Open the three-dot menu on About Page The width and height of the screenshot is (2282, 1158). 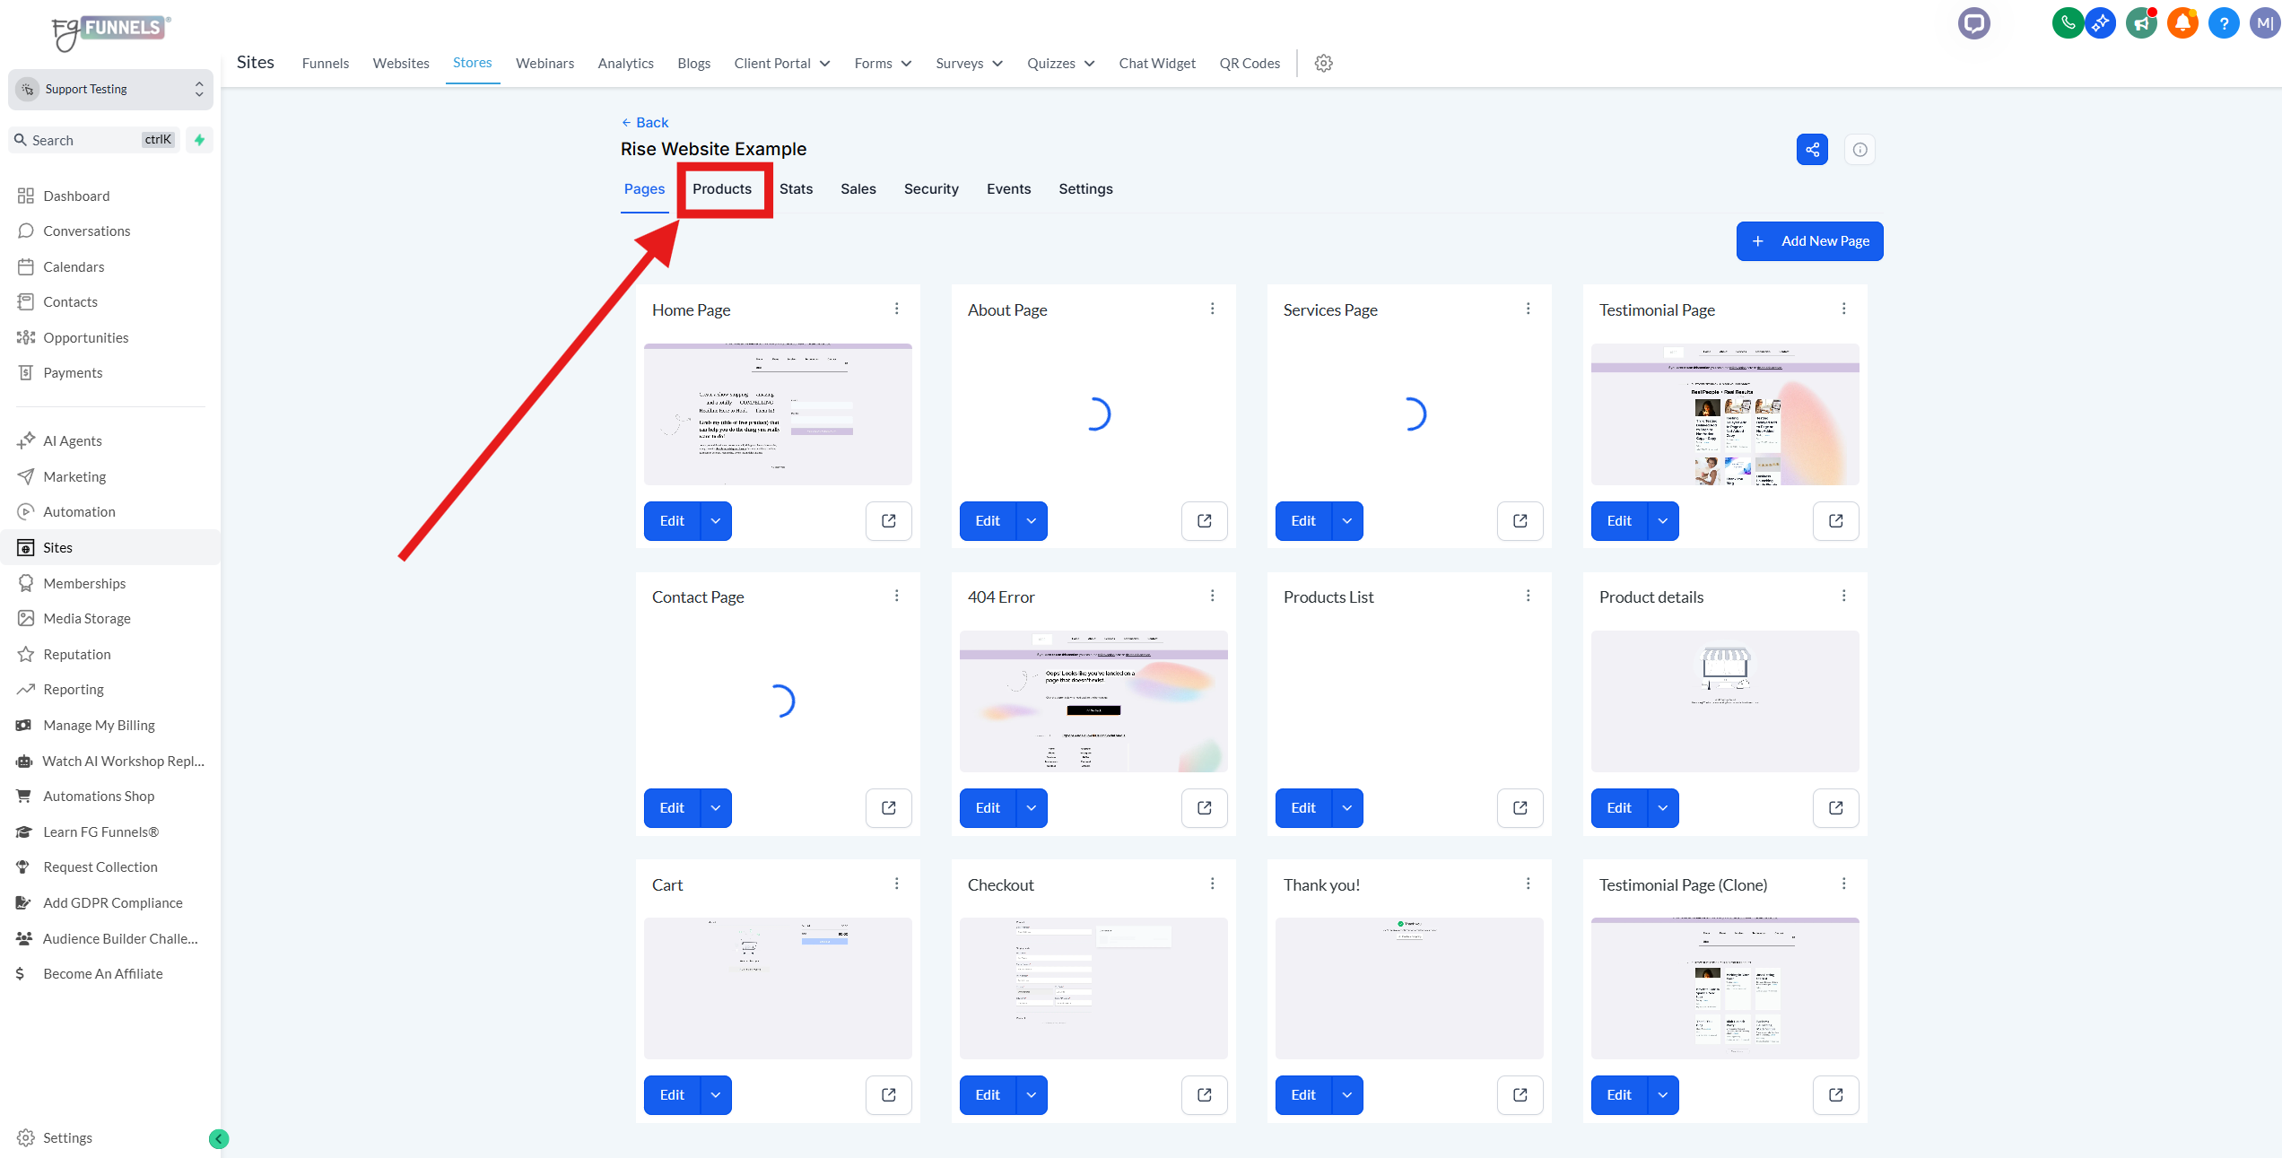click(1212, 309)
